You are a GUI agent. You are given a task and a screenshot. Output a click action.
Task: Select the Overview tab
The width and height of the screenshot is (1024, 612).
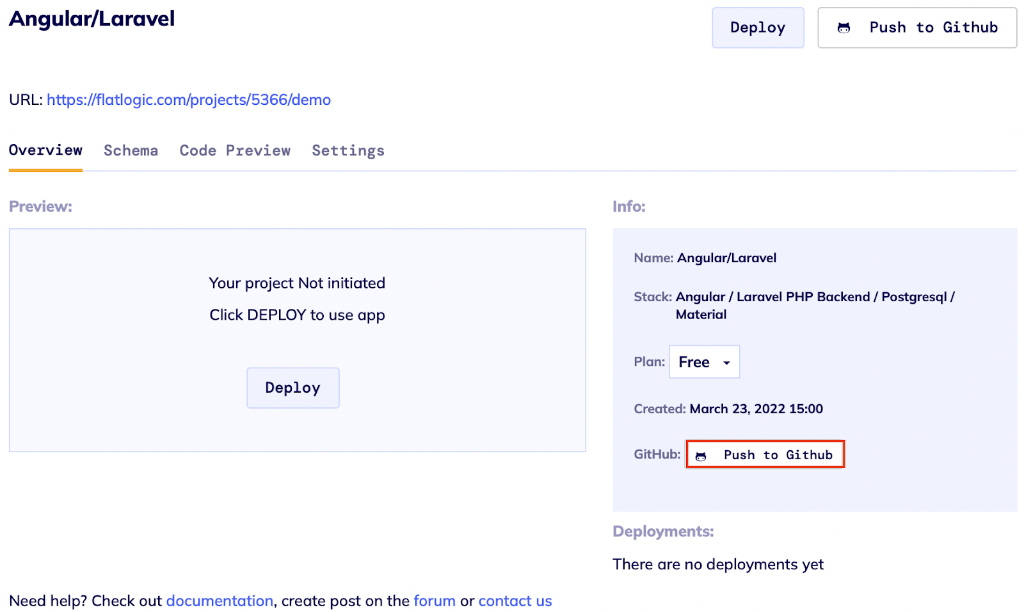pos(45,150)
